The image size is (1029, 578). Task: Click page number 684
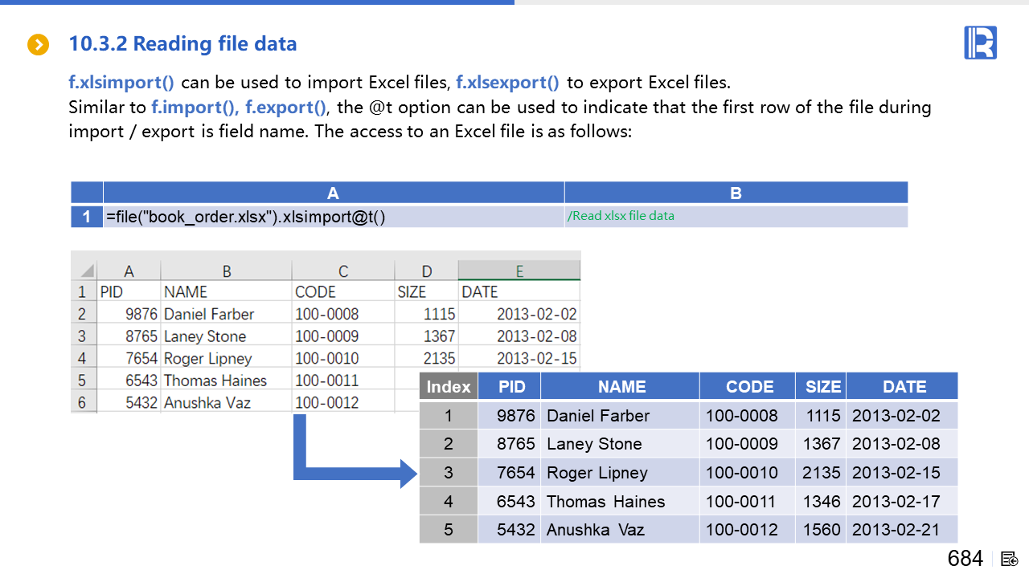[x=965, y=559]
